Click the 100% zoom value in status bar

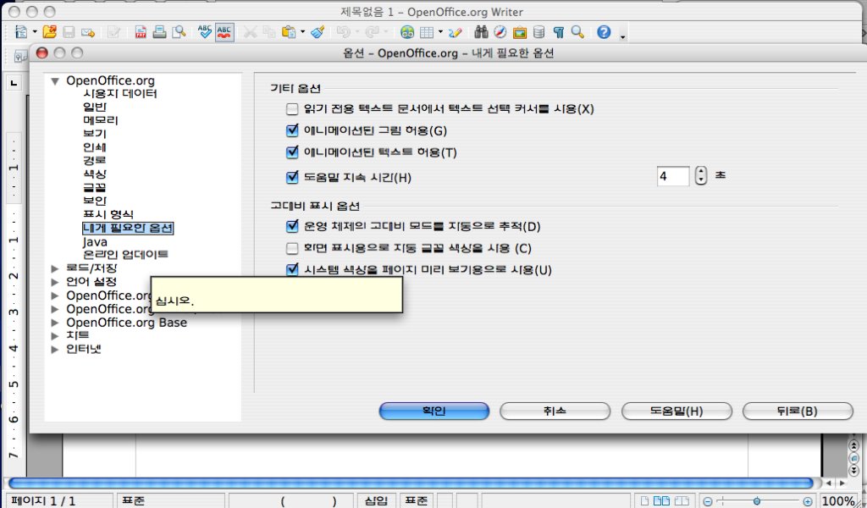[x=839, y=501]
